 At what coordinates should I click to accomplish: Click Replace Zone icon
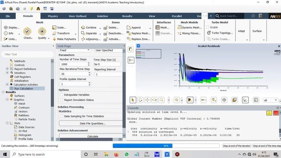click(129, 39)
